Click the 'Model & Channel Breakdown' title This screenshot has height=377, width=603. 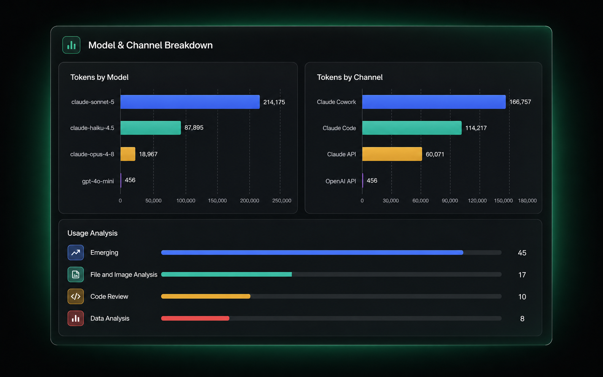pos(151,45)
